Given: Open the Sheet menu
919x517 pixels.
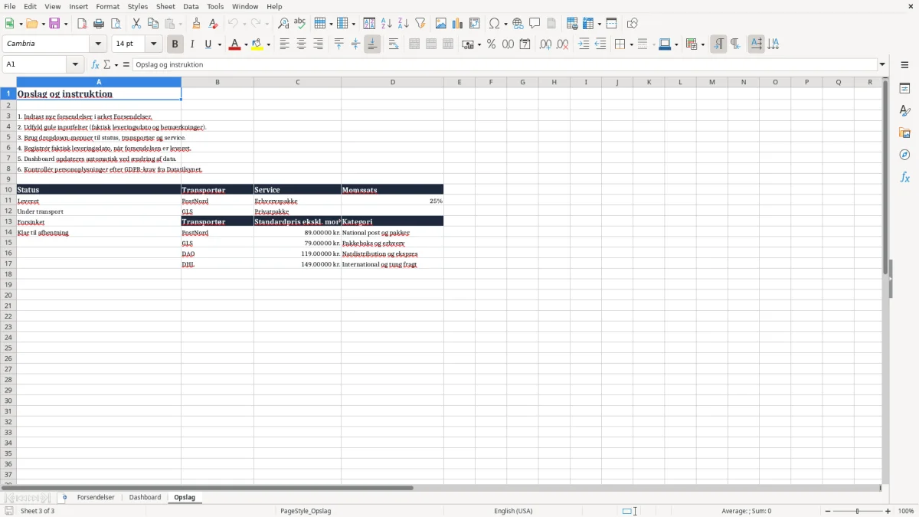Looking at the screenshot, I should point(166,6).
